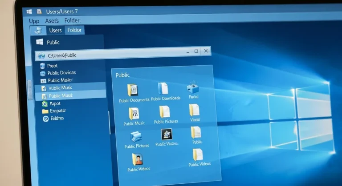Open Public Pictures with the yellow folder icon
The image size is (342, 186).
164,112
